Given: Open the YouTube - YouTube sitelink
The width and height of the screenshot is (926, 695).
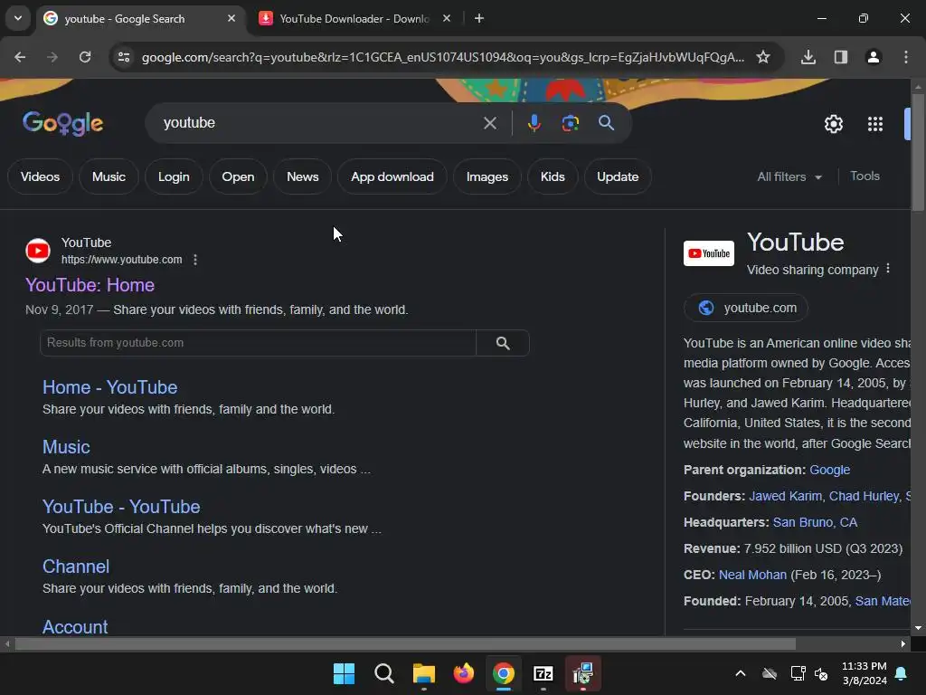Looking at the screenshot, I should [121, 507].
